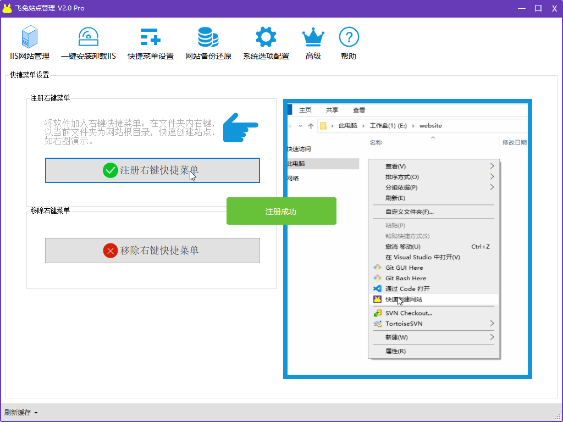
Task: Click the 一键安装卸载IIS disk icon
Action: tap(88, 37)
